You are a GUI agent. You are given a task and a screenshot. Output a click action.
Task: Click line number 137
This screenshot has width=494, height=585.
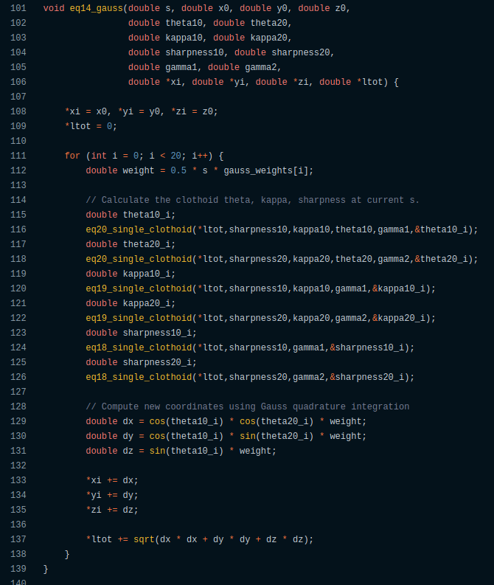pyautogui.click(x=18, y=539)
